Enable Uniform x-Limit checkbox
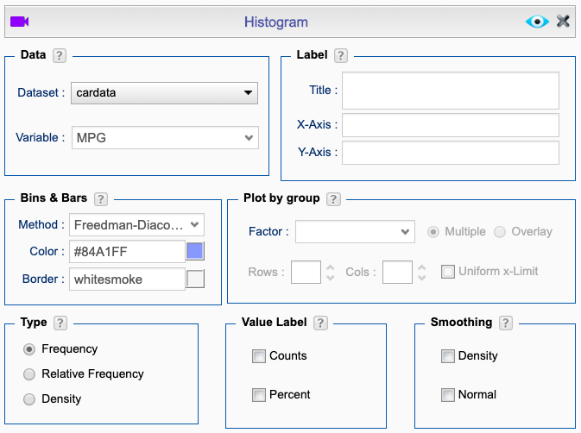The width and height of the screenshot is (581, 433). pos(447,272)
